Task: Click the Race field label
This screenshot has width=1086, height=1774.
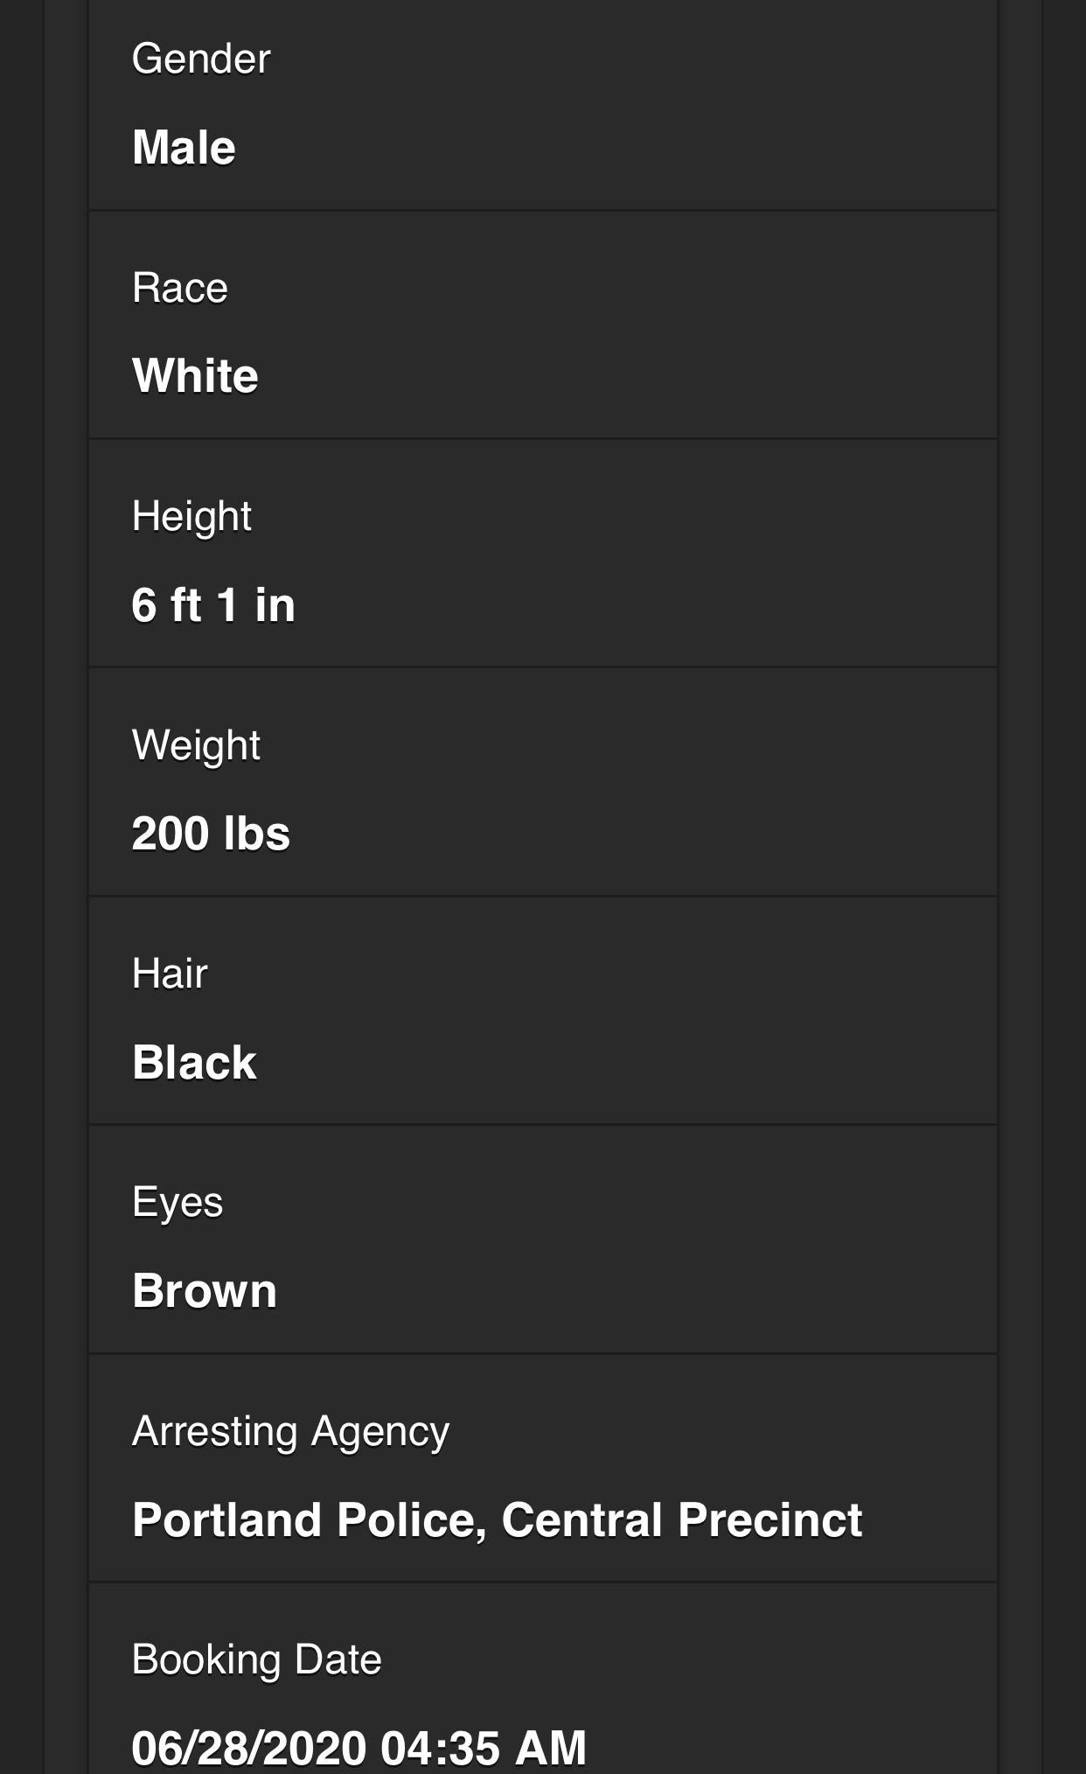Action: (180, 288)
